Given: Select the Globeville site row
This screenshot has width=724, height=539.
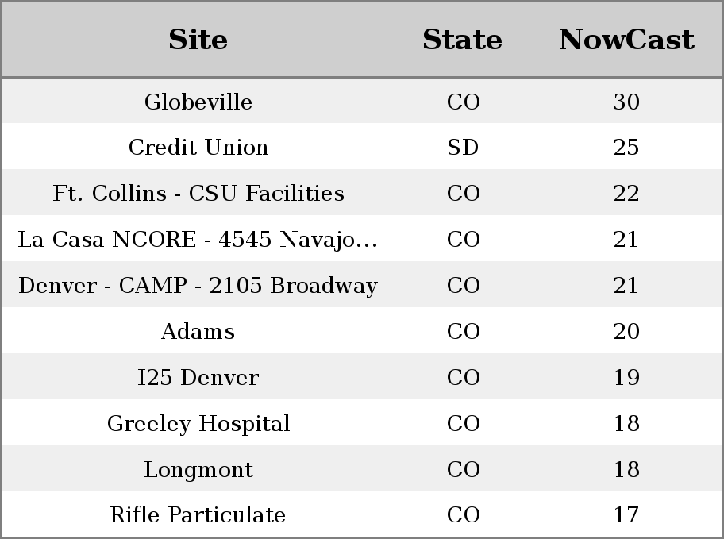Looking at the screenshot, I should 362,101.
